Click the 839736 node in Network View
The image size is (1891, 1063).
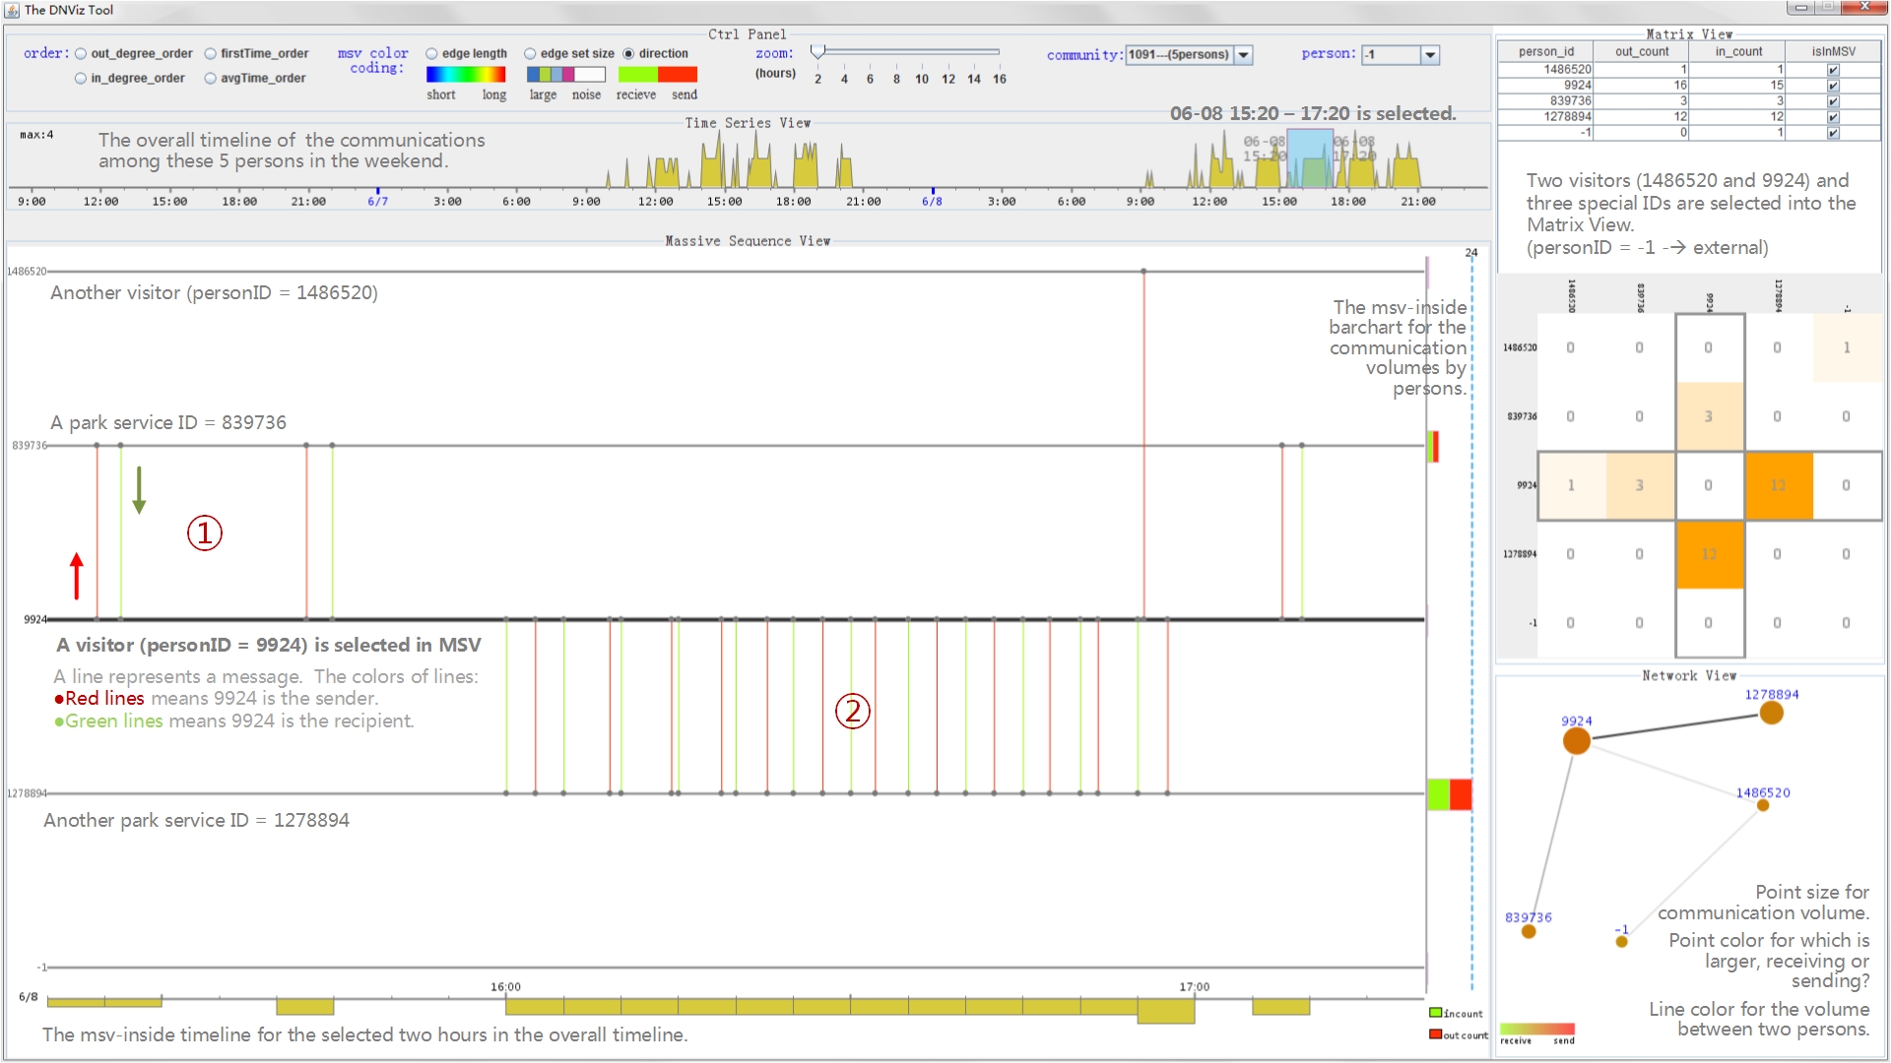point(1529,931)
